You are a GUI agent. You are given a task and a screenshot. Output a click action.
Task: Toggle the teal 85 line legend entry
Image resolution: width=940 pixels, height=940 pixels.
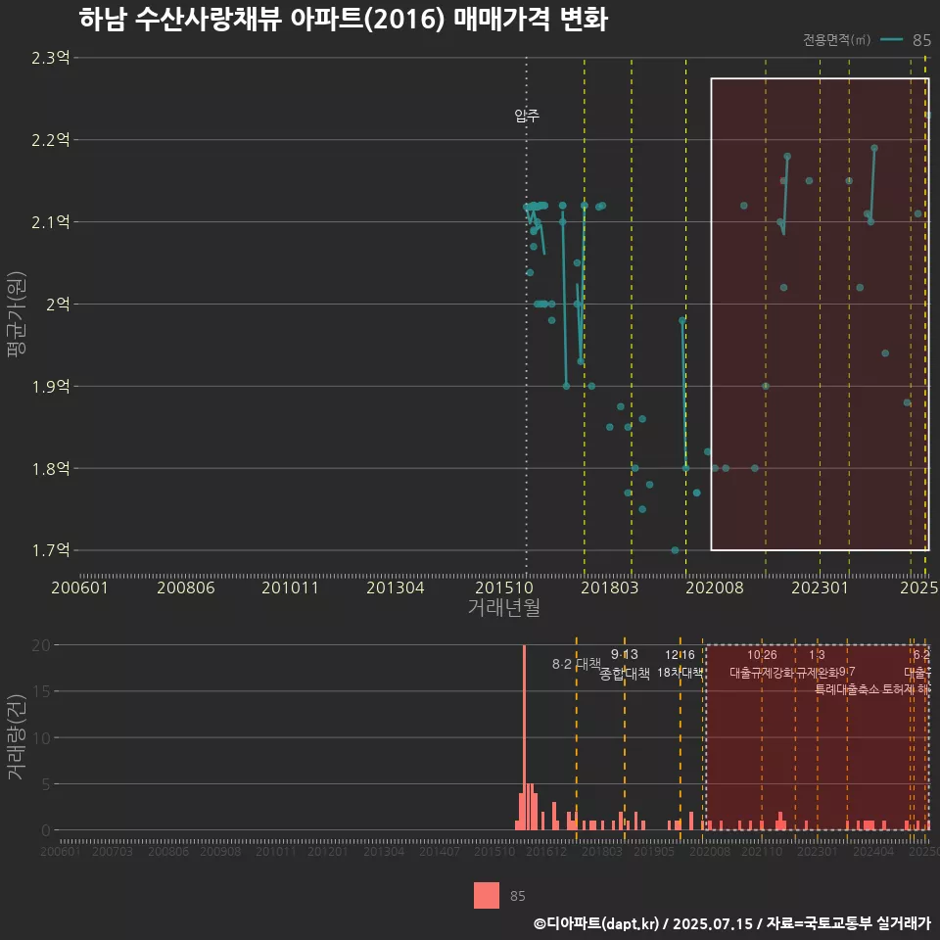coord(906,39)
